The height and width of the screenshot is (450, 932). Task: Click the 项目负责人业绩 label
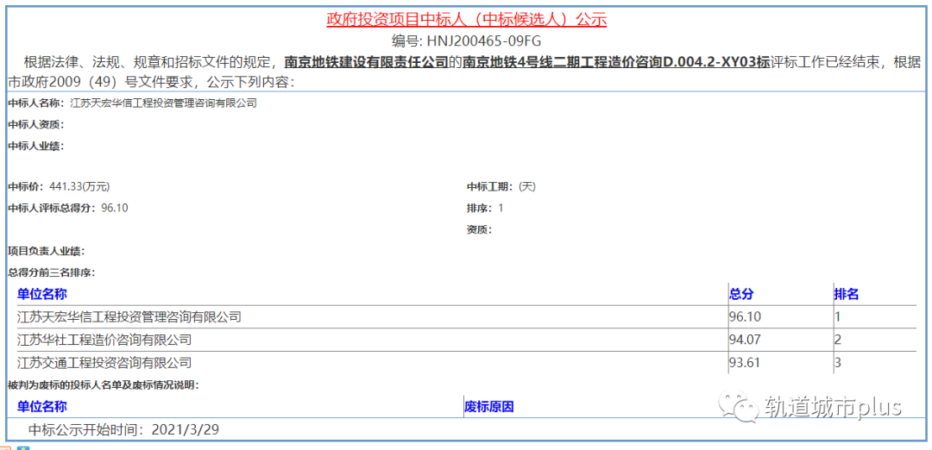point(47,251)
